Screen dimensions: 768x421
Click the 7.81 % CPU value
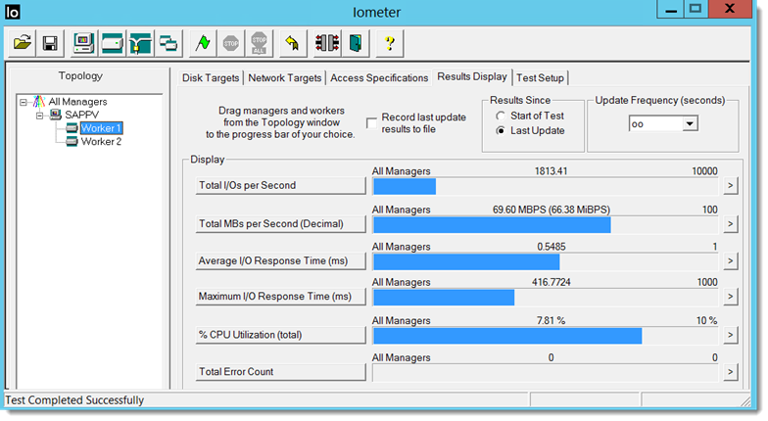click(551, 321)
